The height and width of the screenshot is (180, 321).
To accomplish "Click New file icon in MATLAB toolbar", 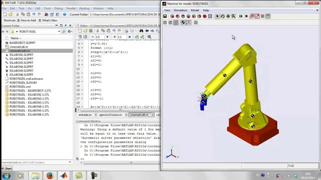I will (x=5, y=14).
